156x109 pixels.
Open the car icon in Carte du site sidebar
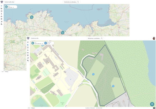(x=28, y=53)
